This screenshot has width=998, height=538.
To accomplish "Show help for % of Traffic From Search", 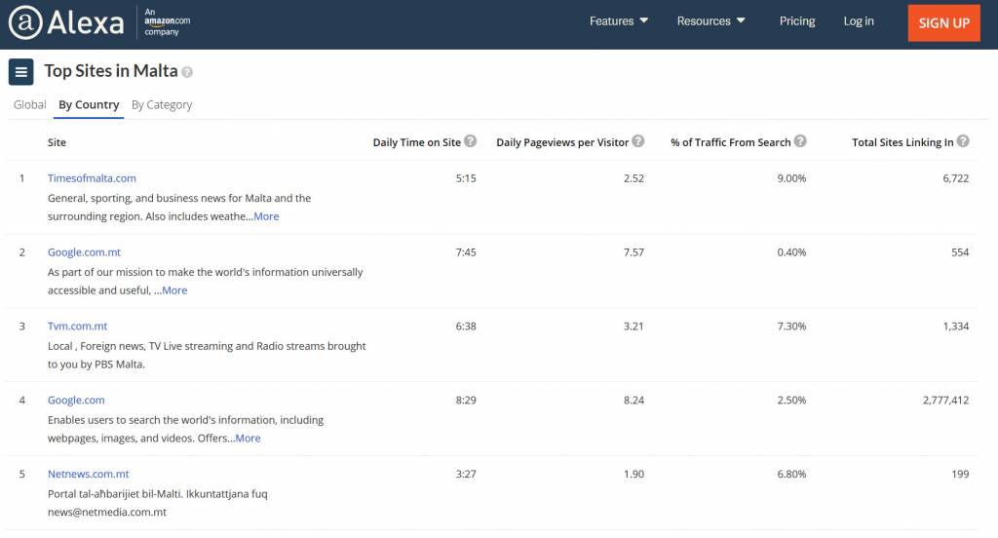I will pyautogui.click(x=801, y=141).
